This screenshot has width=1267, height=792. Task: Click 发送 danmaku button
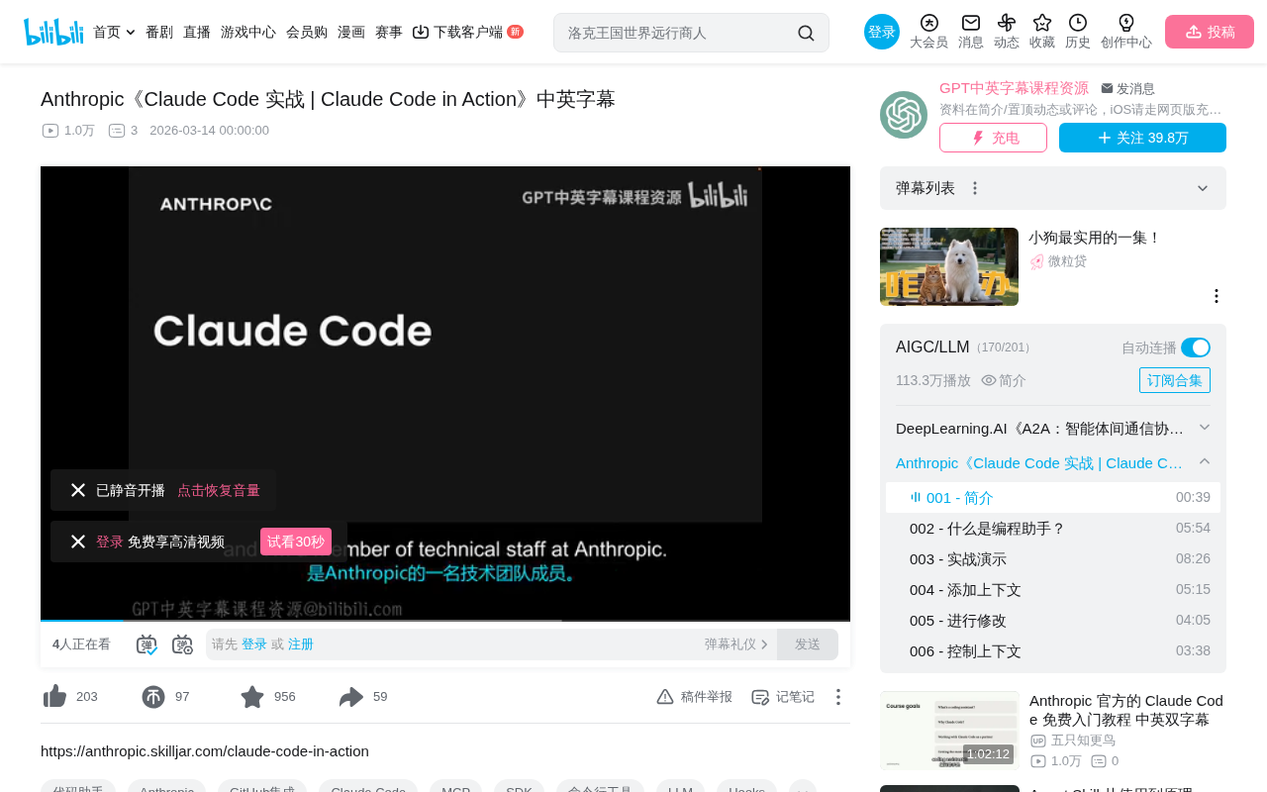808,644
